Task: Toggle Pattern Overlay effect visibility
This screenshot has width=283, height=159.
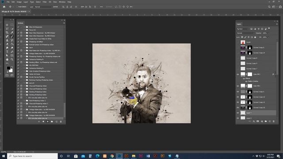Action: tap(246, 81)
